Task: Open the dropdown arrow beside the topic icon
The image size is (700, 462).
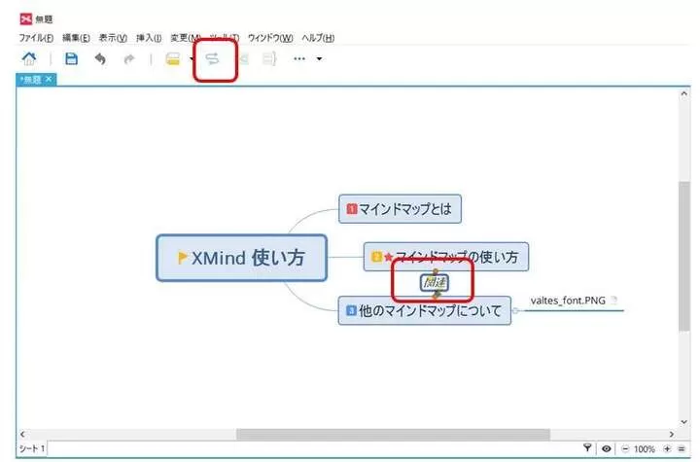Action: [191, 60]
